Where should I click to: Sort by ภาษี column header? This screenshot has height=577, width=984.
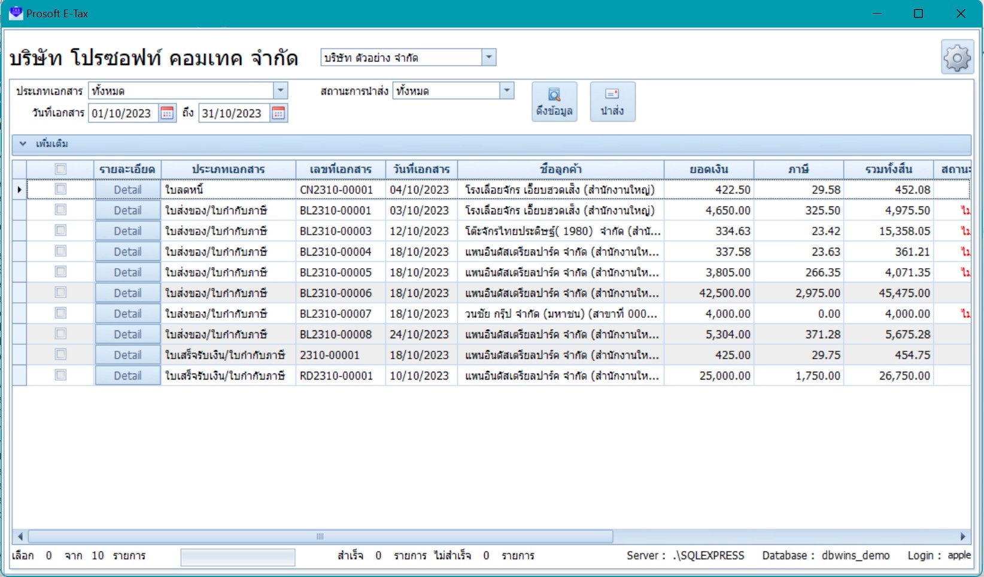coord(798,169)
